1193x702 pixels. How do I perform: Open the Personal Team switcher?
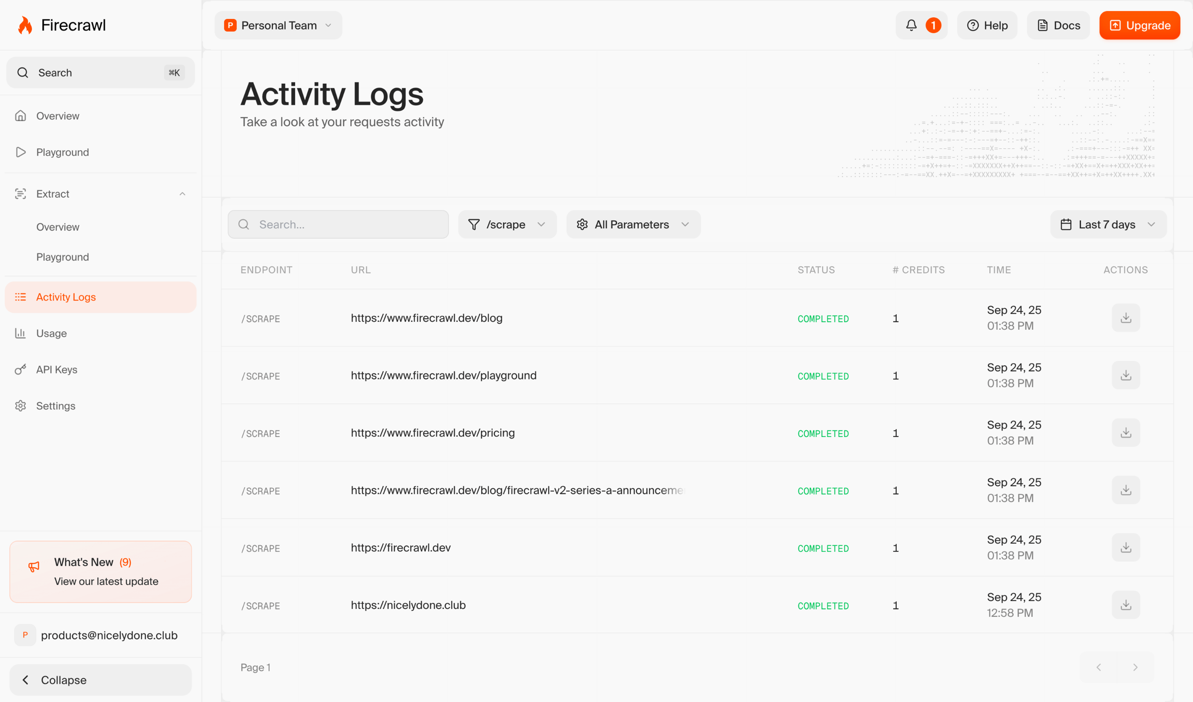click(x=278, y=25)
